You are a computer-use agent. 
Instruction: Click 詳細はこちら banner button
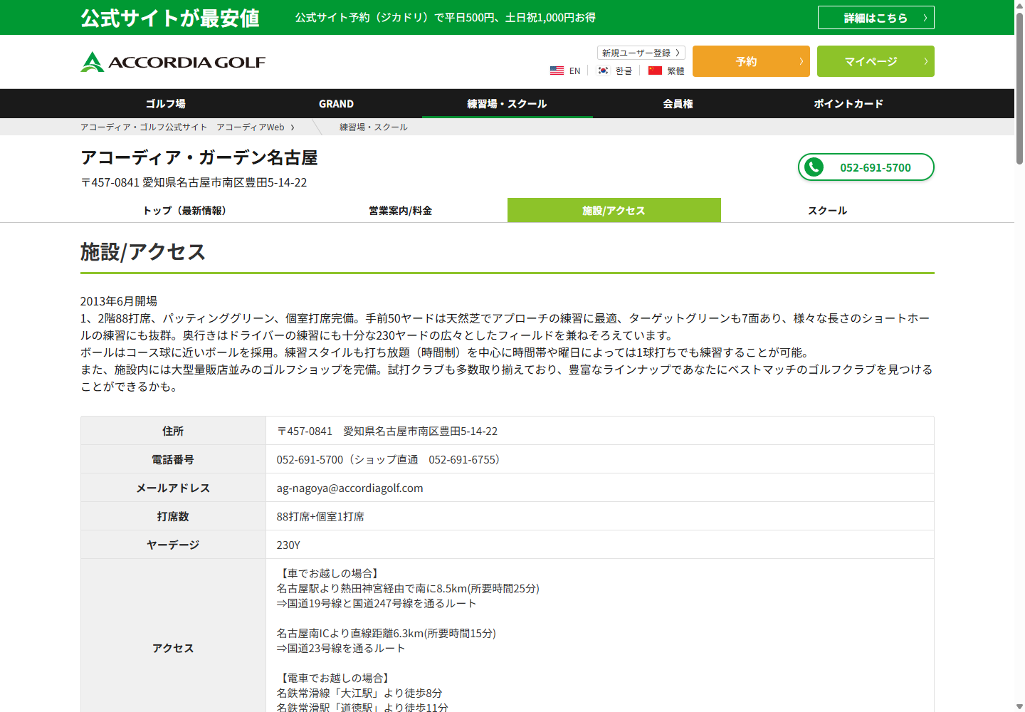(876, 18)
